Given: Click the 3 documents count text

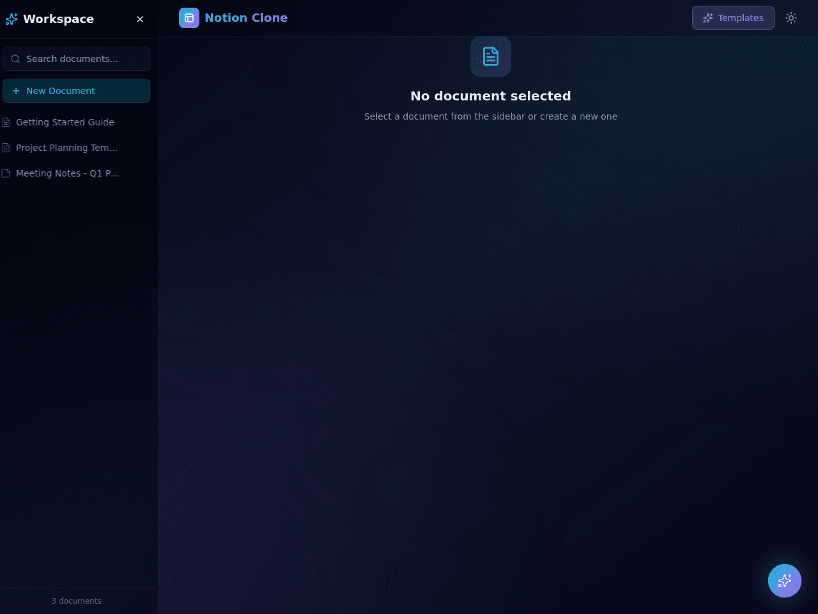Looking at the screenshot, I should 76,601.
